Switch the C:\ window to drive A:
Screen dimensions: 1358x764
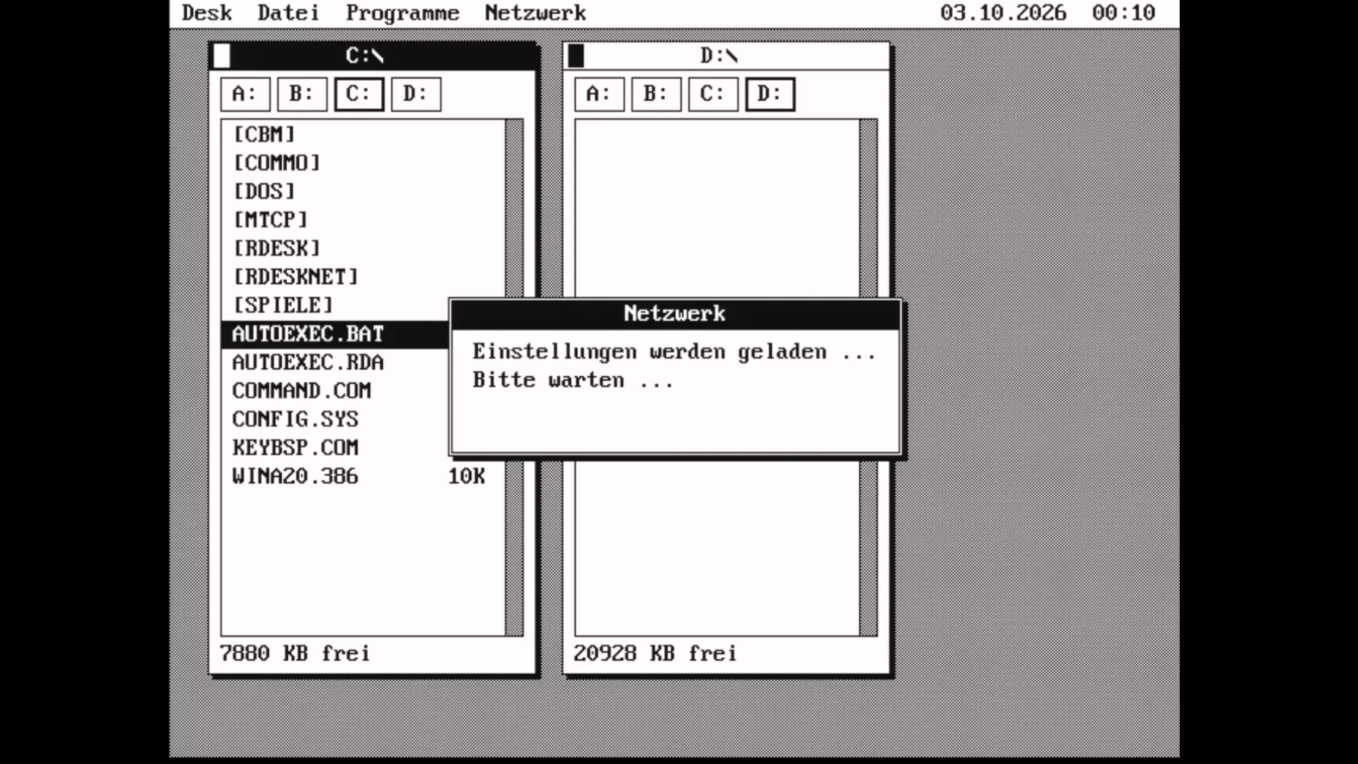click(245, 94)
